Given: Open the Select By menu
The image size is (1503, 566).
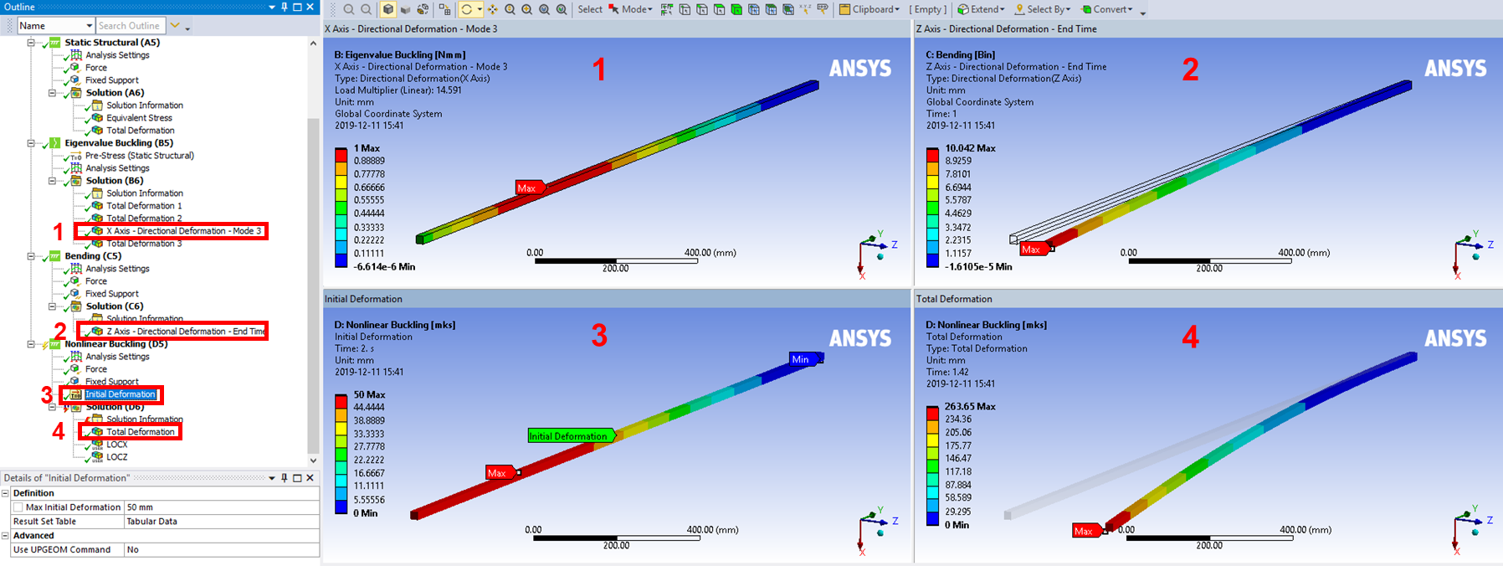Looking at the screenshot, I should pos(1043,9).
